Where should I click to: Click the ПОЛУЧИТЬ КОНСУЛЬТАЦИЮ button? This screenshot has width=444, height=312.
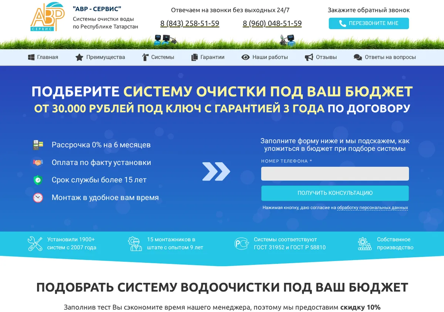point(335,193)
